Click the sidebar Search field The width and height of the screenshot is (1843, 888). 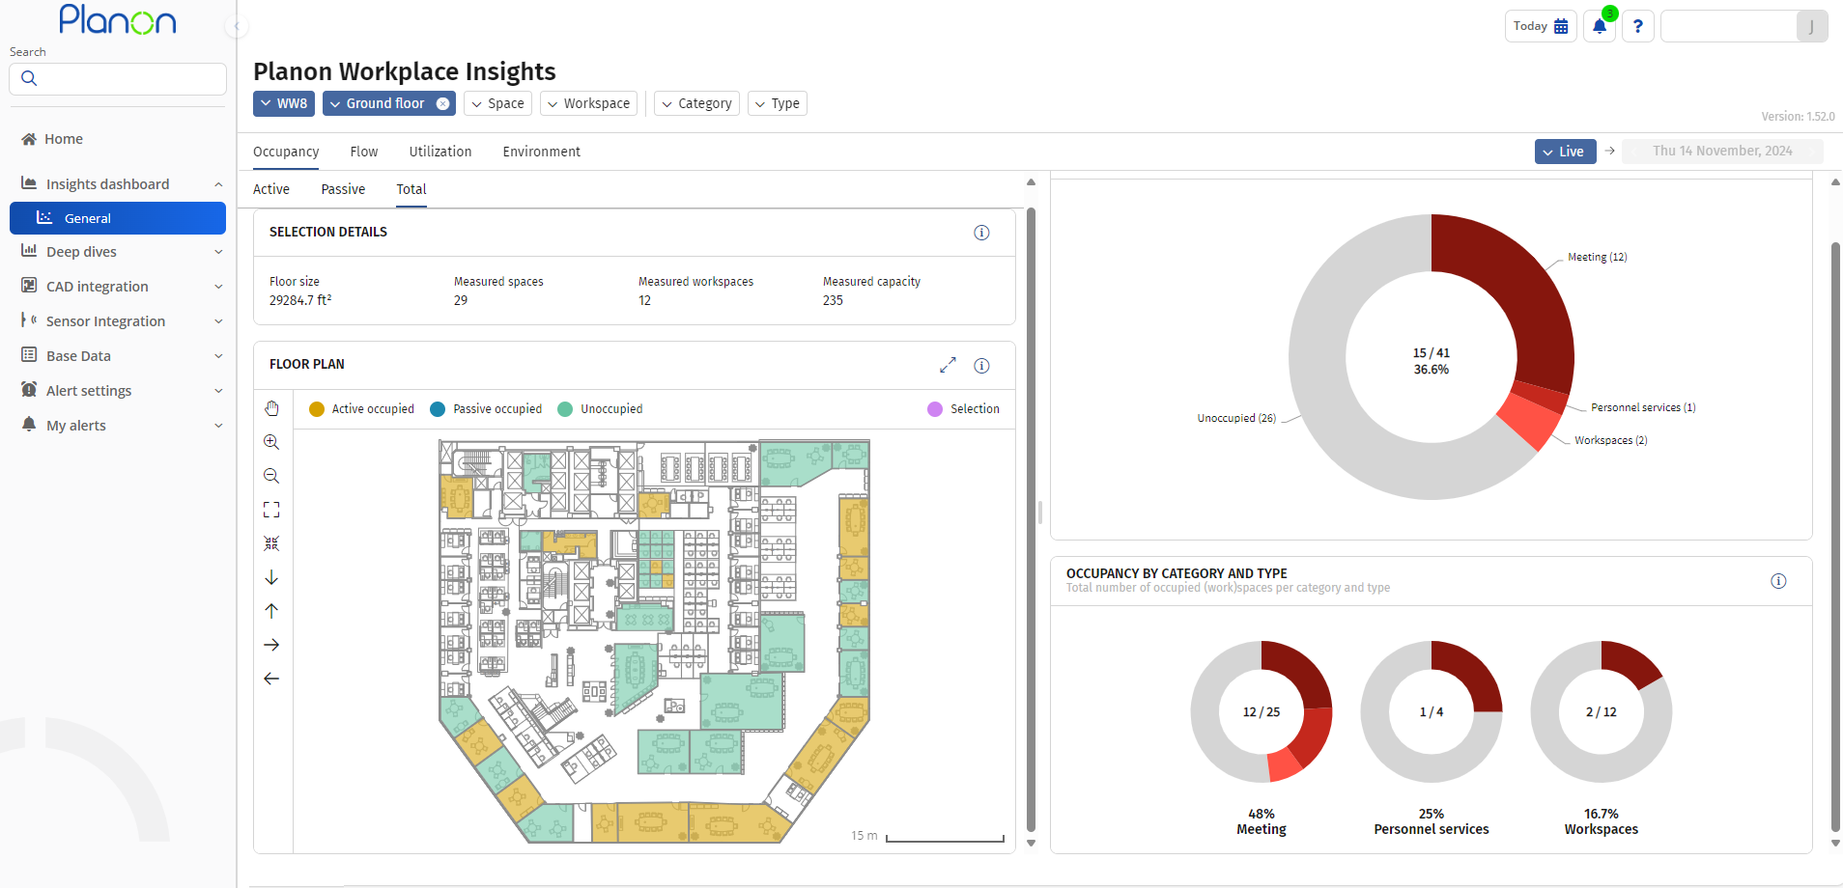118,79
